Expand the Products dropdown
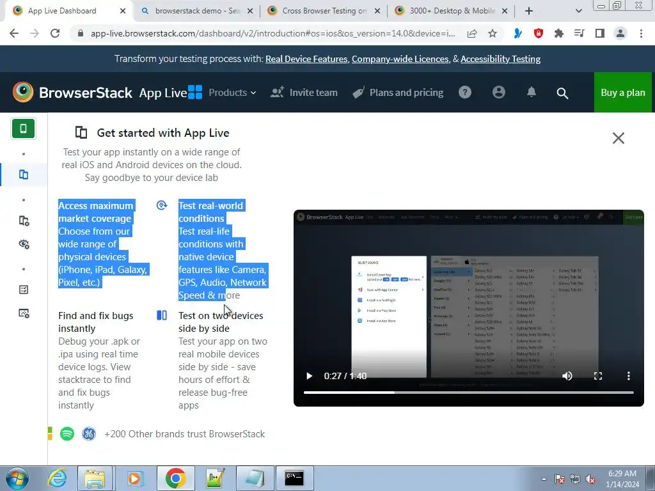 (232, 92)
